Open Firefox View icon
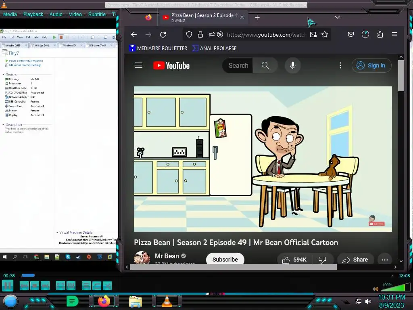The width and height of the screenshot is (413, 310). click(x=148, y=17)
